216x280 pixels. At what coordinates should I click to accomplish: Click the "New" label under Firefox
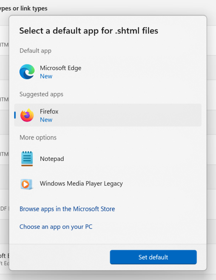(46, 120)
